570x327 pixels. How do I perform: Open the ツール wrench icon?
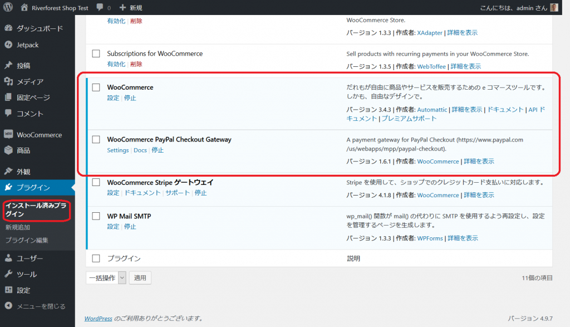click(8, 274)
